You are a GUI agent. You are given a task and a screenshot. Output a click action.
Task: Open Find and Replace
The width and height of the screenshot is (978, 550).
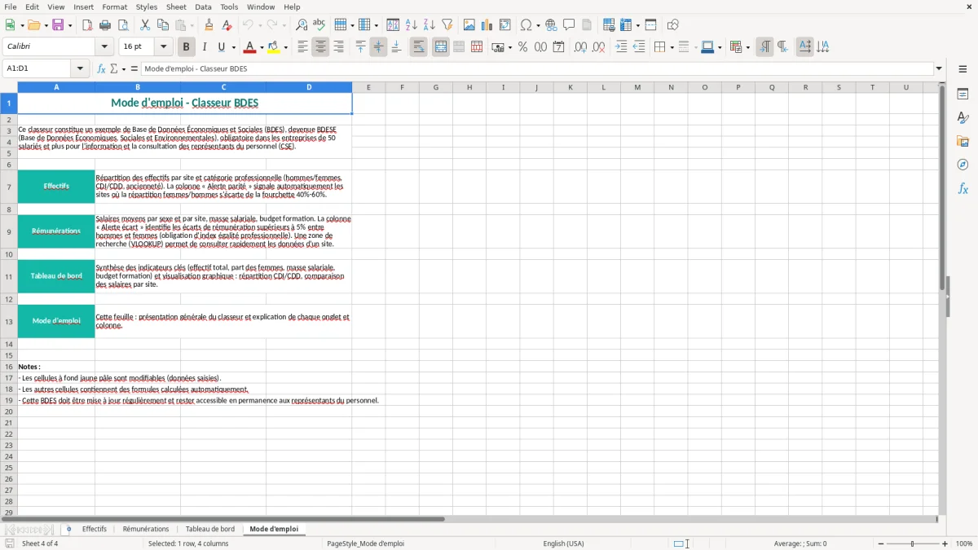point(302,25)
